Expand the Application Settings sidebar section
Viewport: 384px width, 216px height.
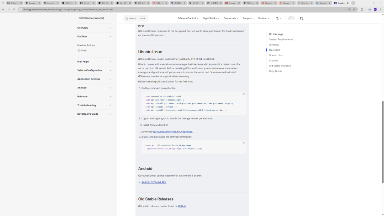(x=94, y=79)
